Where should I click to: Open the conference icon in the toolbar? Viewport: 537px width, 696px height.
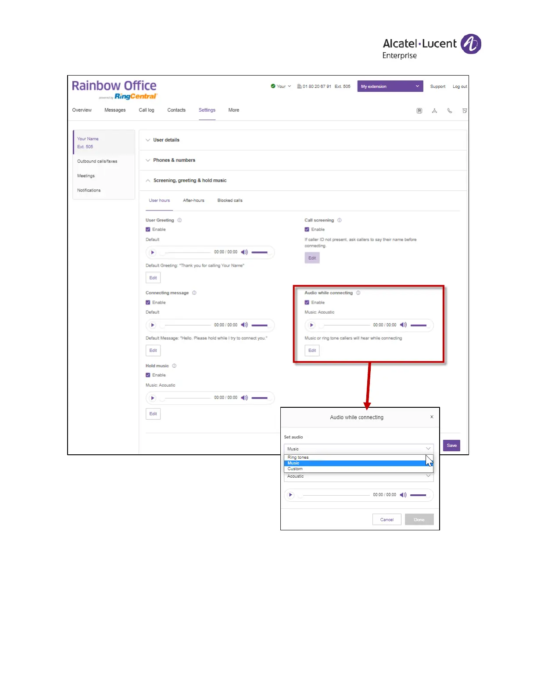pyautogui.click(x=434, y=111)
